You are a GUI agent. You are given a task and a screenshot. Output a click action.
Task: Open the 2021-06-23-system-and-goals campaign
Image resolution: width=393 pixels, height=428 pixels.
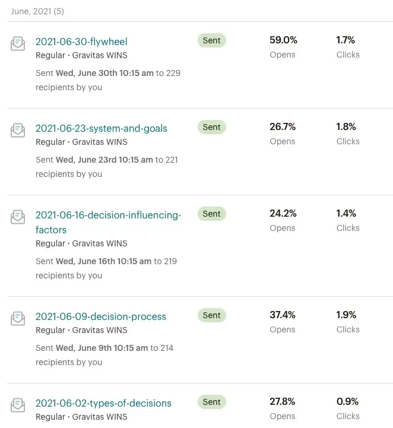click(x=102, y=128)
